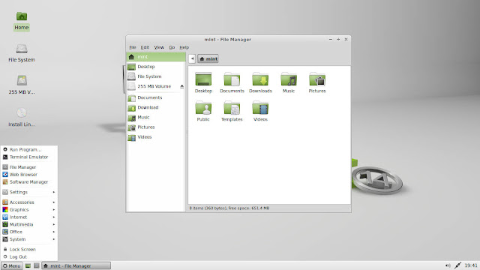Screen dimensions: 480x270
Task: Choose Lock Screen from the menu
Action: [29, 250]
